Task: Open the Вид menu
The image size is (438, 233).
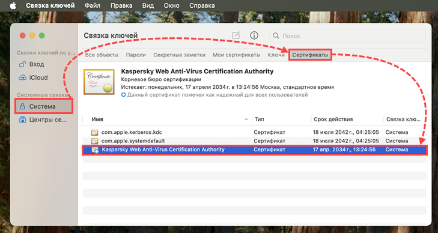Action: point(148,5)
